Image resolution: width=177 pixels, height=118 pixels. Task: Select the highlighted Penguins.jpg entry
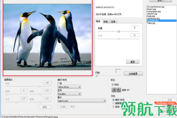pos(161,21)
